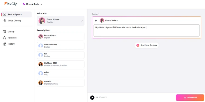This screenshot has width=205, height=102.
Task: Click Natasha's avatar picture
Action: [41, 83]
